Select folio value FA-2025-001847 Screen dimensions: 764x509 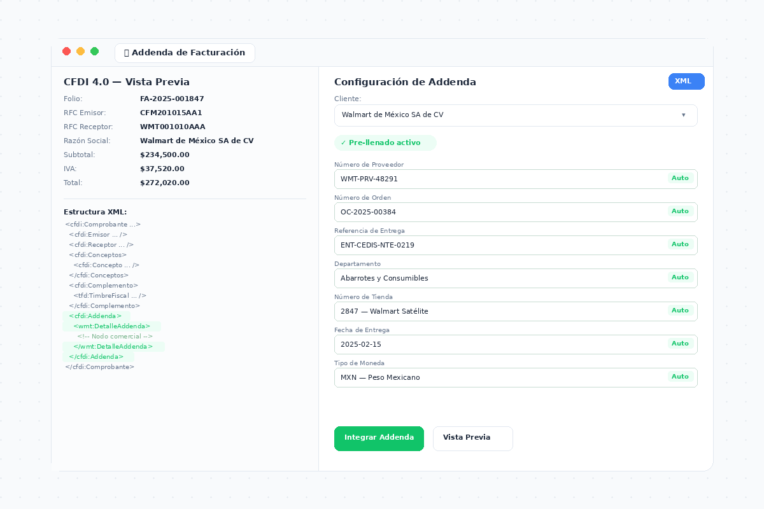172,99
